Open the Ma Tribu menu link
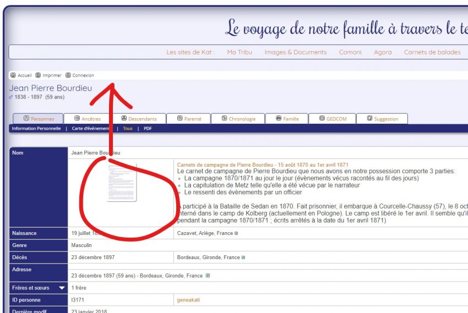The height and width of the screenshot is (313, 468). (x=239, y=52)
